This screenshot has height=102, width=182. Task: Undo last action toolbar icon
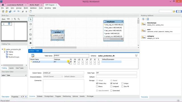15,11
